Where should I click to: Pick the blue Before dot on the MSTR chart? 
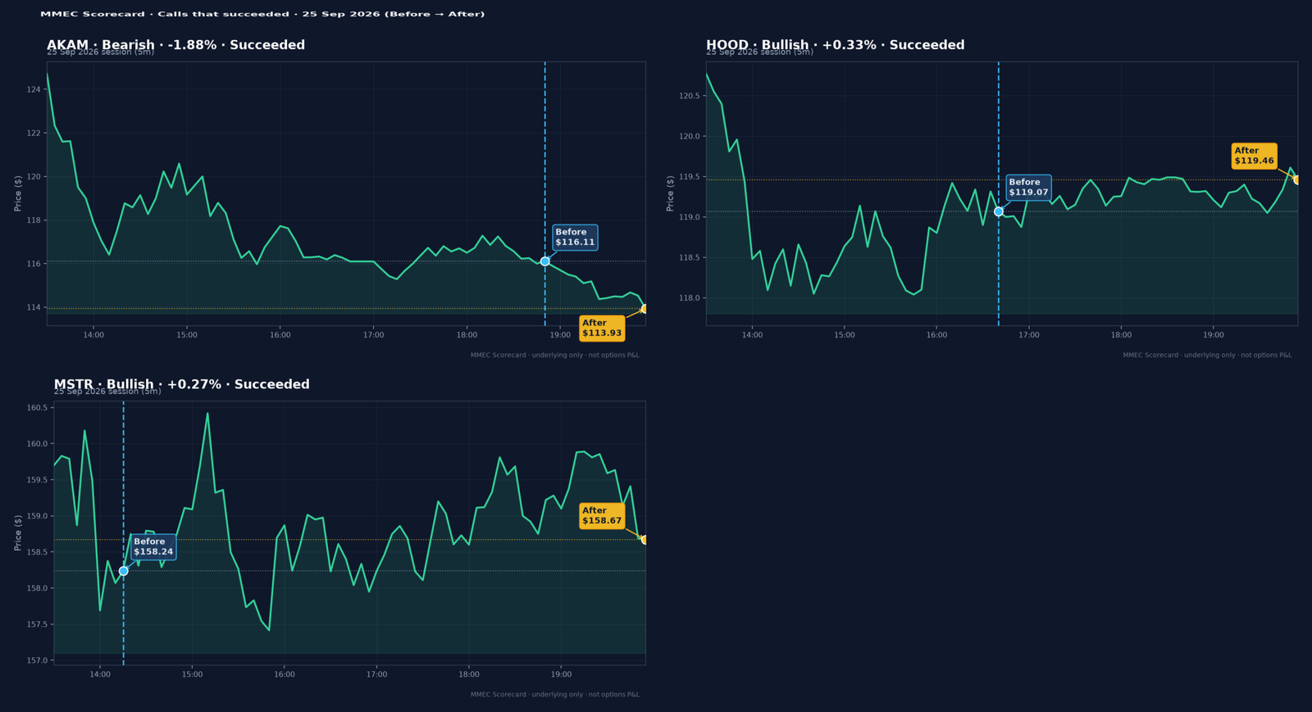pos(124,571)
